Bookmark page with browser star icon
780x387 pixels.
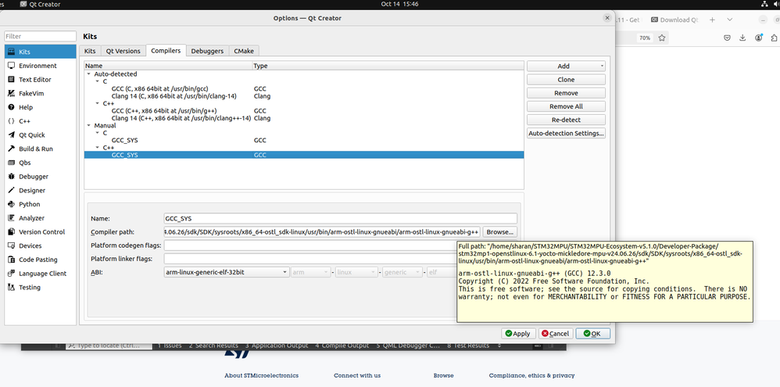click(x=662, y=38)
